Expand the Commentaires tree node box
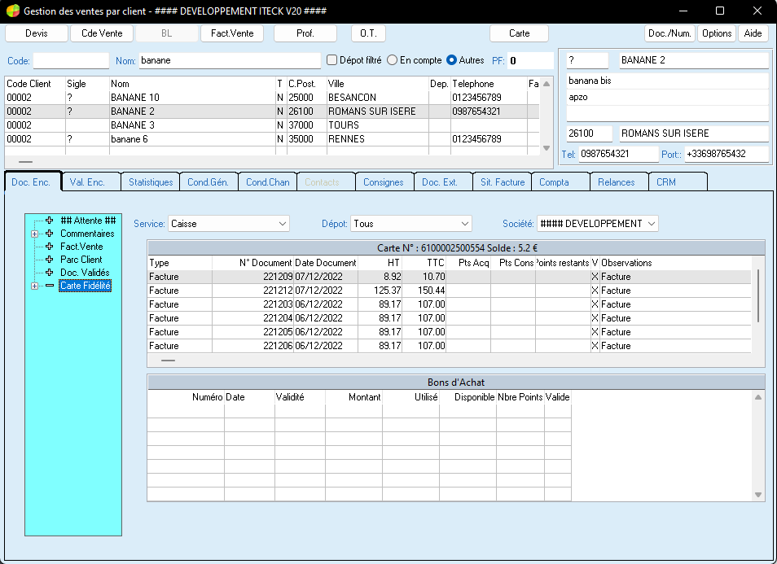The image size is (777, 564). [x=34, y=234]
